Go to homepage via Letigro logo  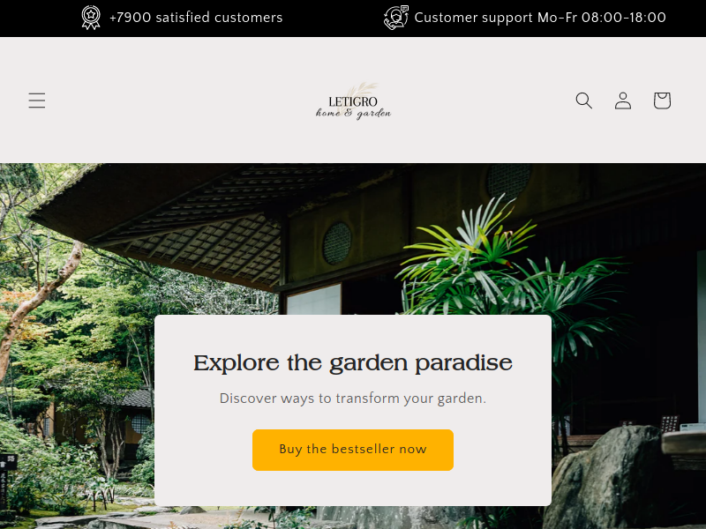click(x=353, y=101)
